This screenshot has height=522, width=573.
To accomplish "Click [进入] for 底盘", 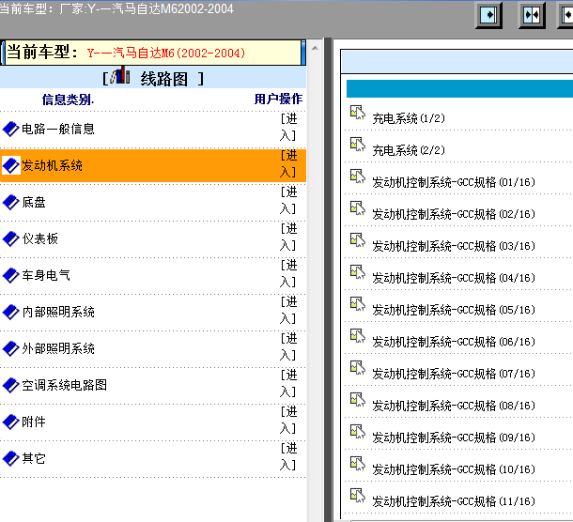I will (x=288, y=200).
